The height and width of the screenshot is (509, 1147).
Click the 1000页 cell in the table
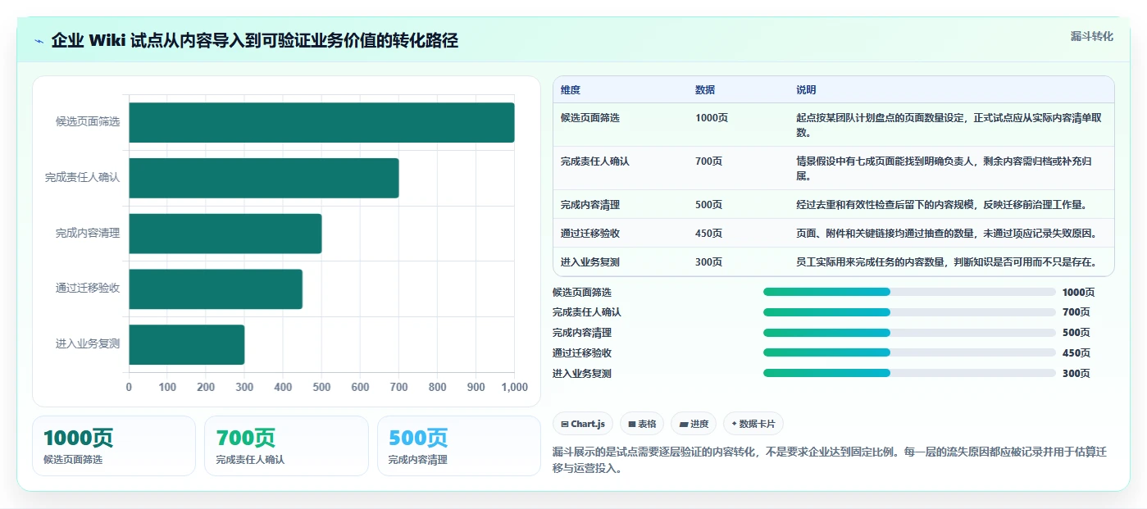pyautogui.click(x=712, y=118)
